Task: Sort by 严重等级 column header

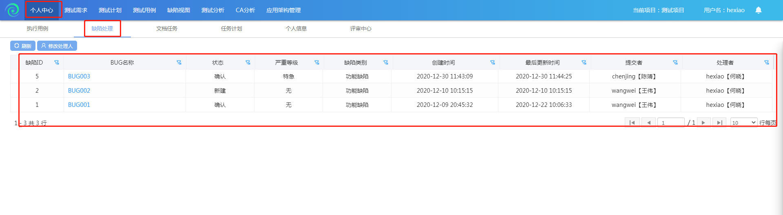Action: tap(287, 63)
